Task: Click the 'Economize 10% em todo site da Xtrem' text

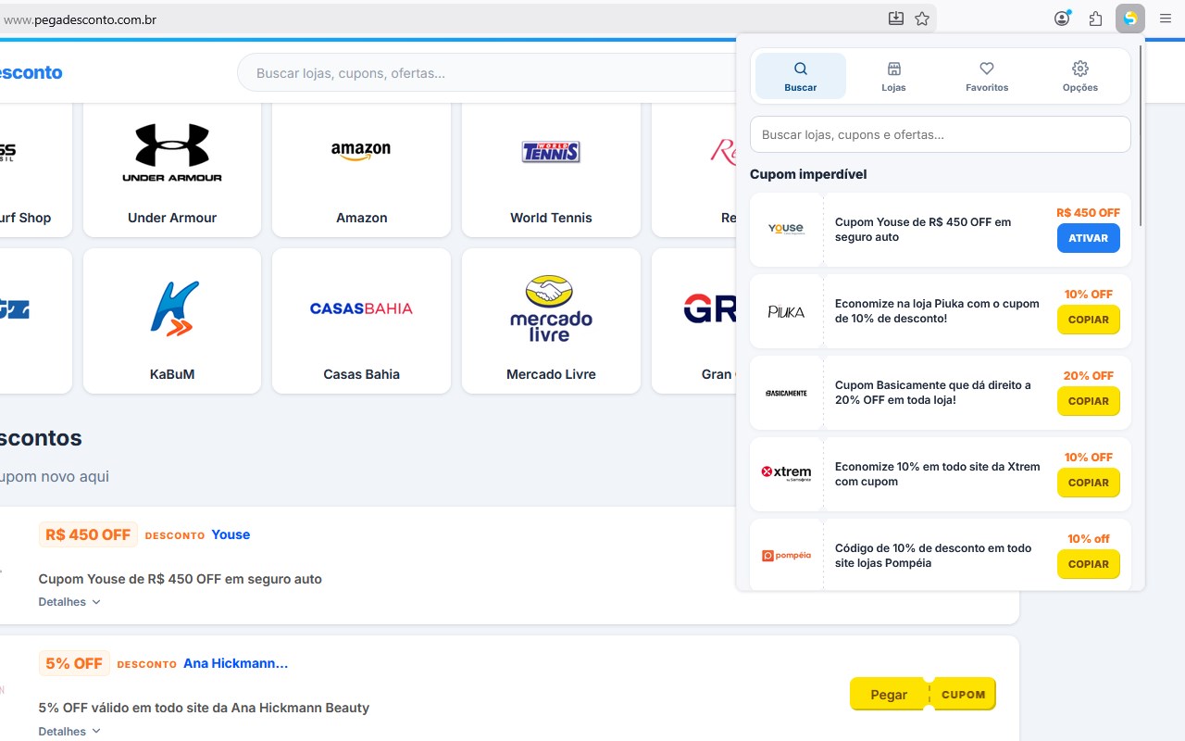Action: (938, 474)
